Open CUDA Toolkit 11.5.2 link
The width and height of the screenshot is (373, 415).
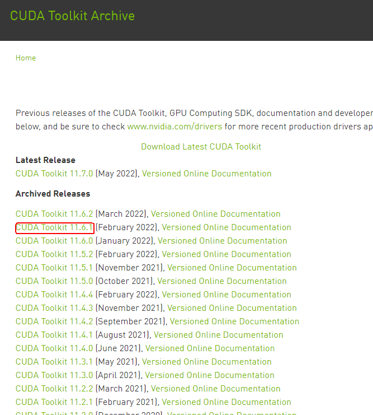[x=54, y=254]
